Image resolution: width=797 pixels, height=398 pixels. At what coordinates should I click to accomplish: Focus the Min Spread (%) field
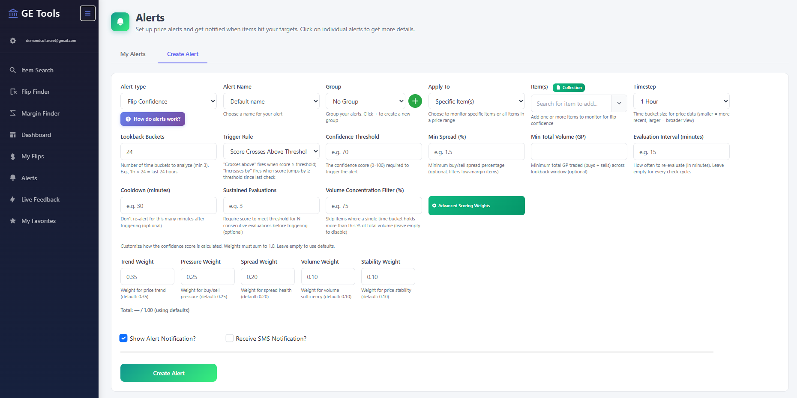[x=476, y=151]
